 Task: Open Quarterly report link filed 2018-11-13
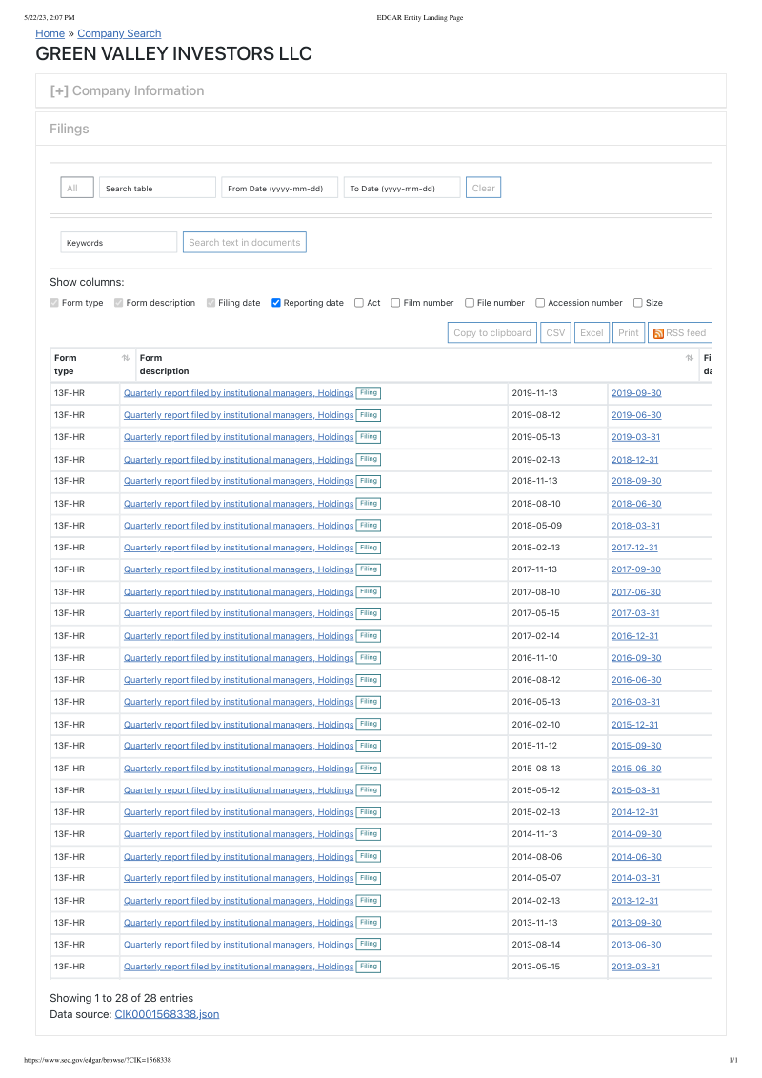click(239, 481)
